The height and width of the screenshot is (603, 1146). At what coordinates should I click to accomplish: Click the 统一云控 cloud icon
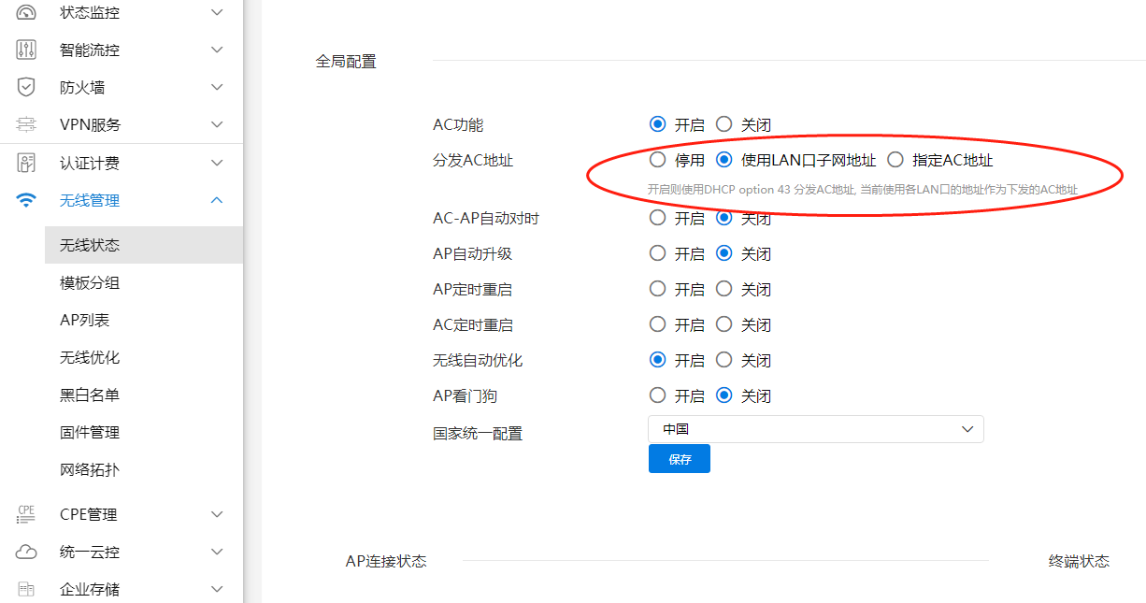click(26, 552)
